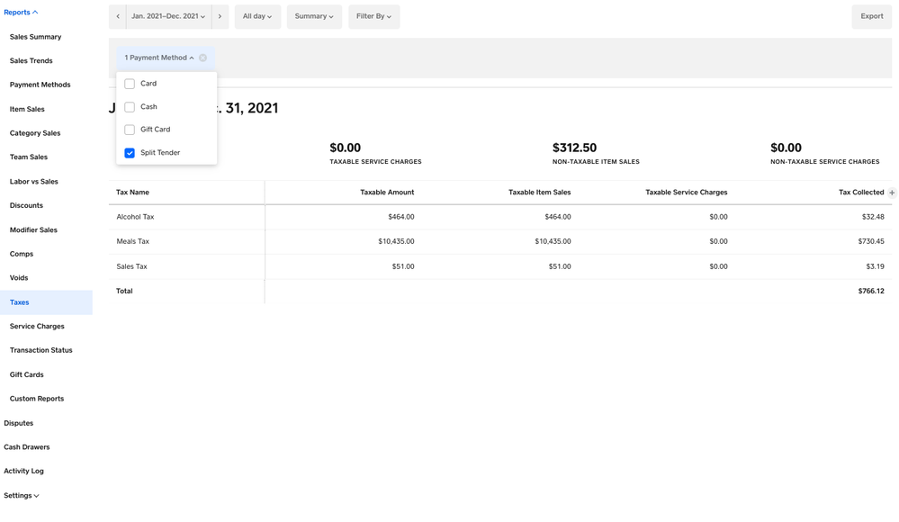Remove the Payment Method filter chip
The width and height of the screenshot is (899, 522).
tap(203, 58)
